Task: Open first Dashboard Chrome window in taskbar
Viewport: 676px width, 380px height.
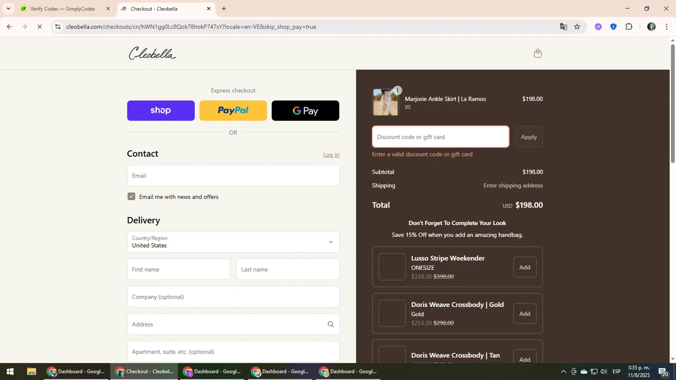Action: tap(76, 372)
